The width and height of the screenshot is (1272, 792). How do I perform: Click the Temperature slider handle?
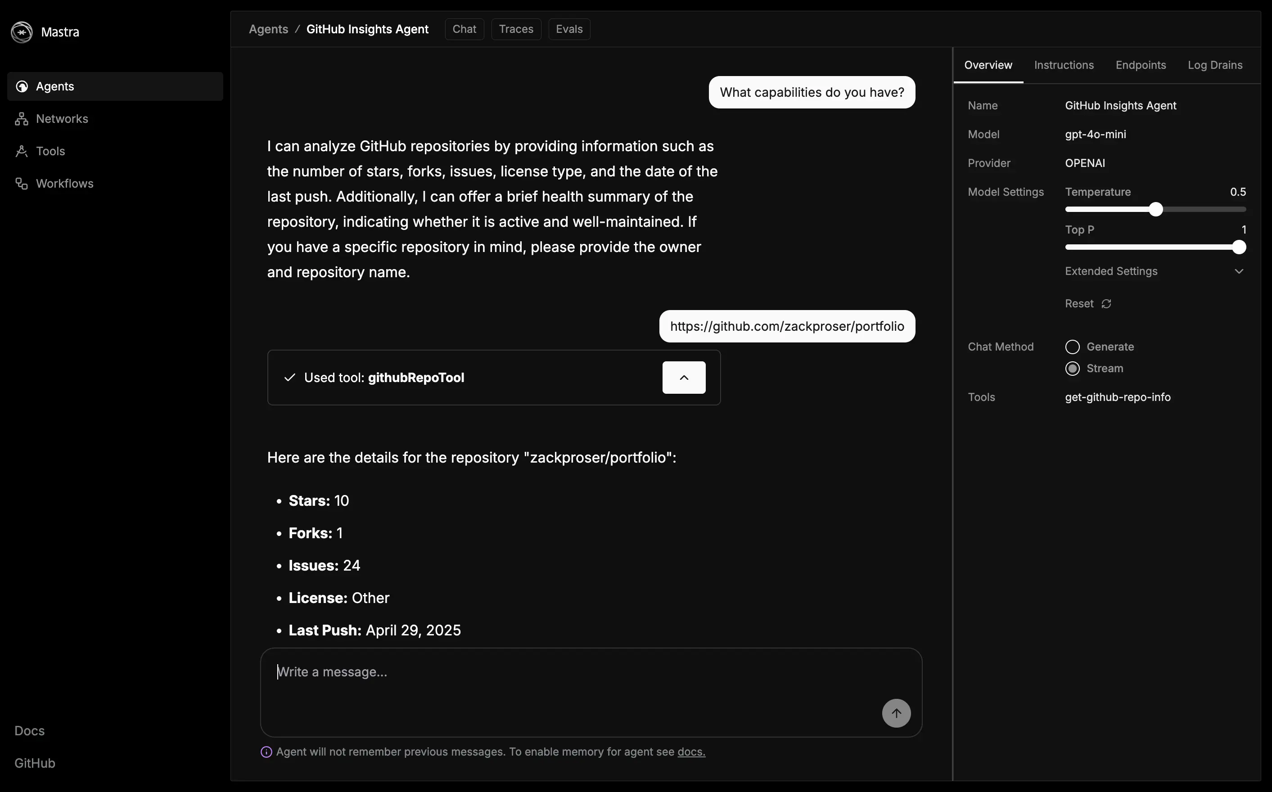pos(1156,210)
